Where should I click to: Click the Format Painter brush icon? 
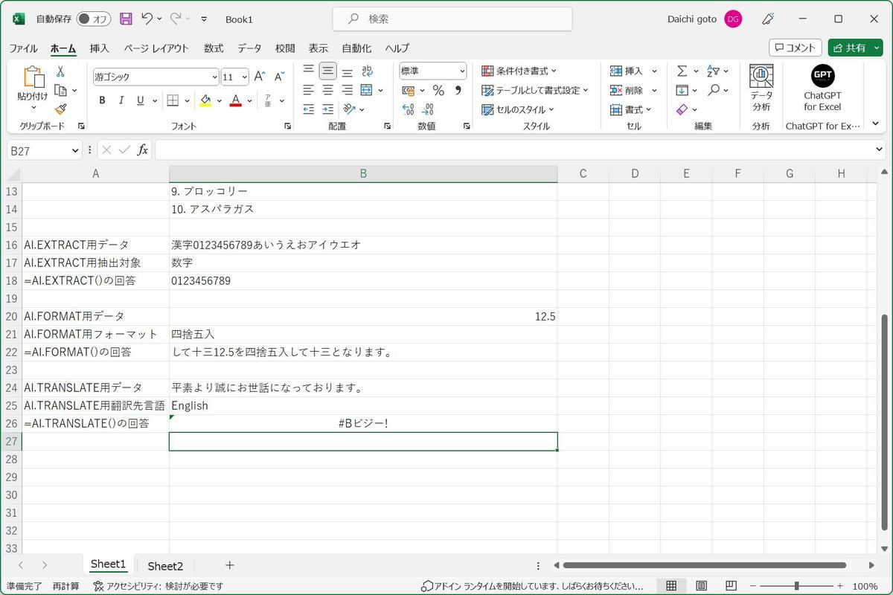[60, 109]
